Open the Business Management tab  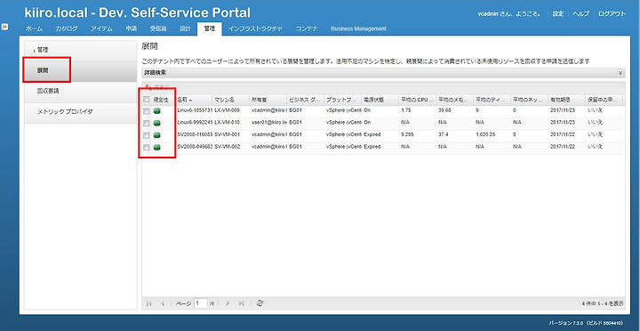click(x=358, y=28)
